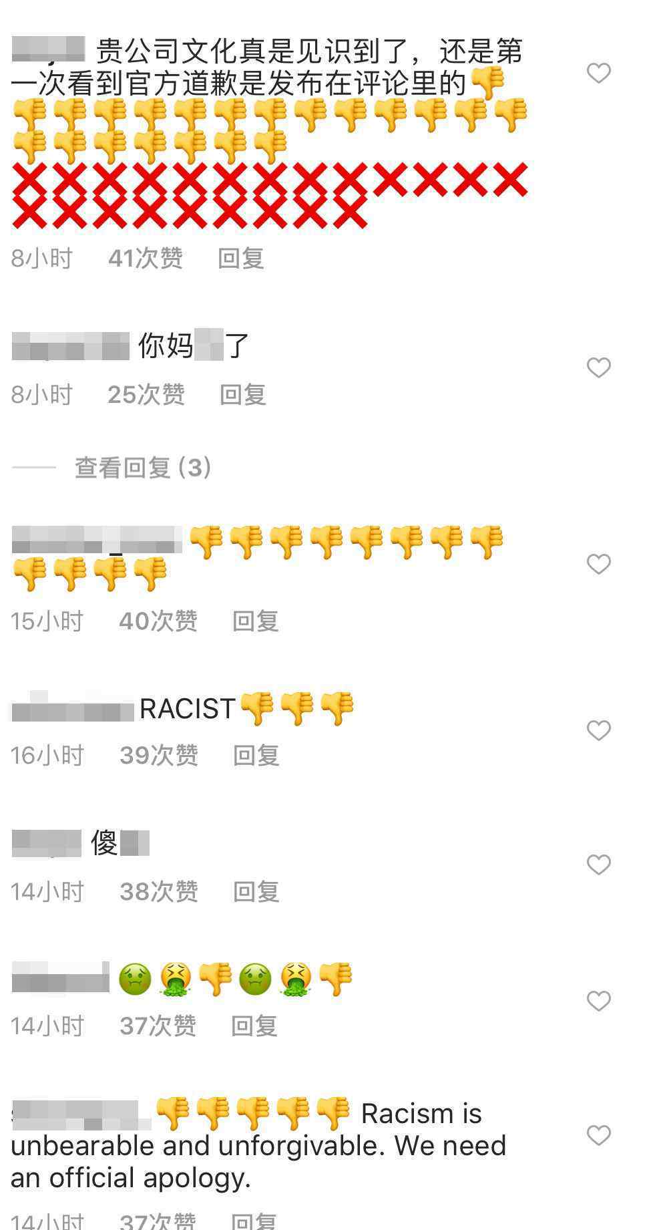The width and height of the screenshot is (655, 1230).
Task: Reply to the comment with 41次赞
Action: click(241, 259)
